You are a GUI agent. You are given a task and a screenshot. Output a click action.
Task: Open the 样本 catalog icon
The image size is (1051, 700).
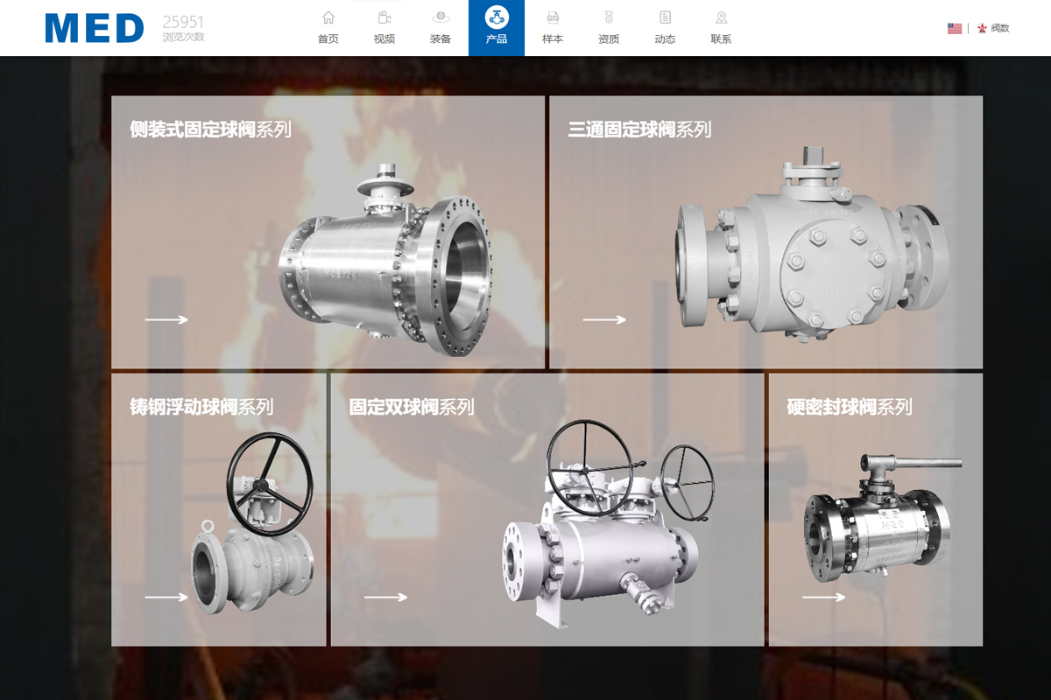(553, 17)
